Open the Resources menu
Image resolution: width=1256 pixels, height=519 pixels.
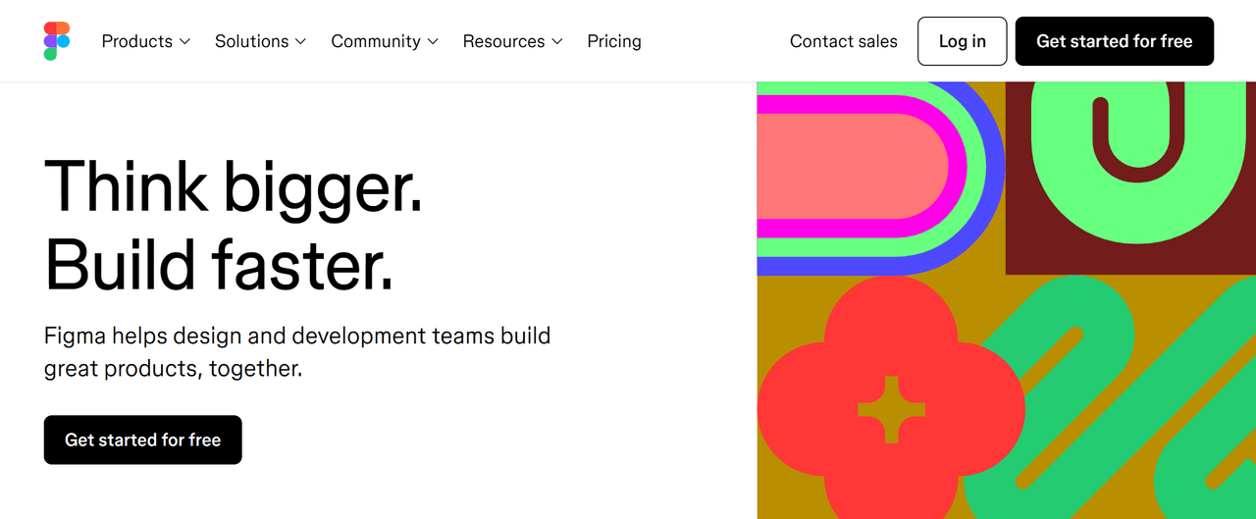pos(513,41)
